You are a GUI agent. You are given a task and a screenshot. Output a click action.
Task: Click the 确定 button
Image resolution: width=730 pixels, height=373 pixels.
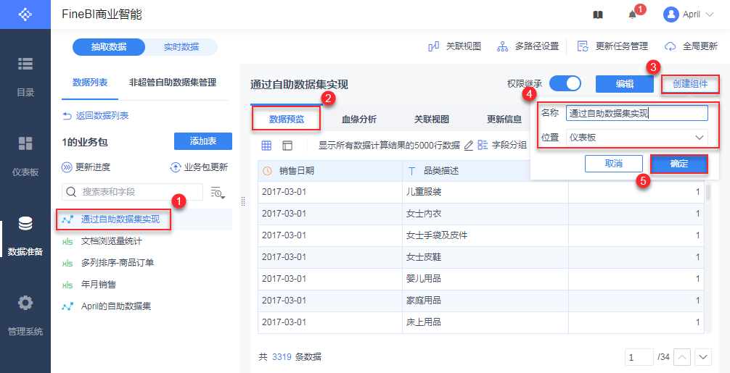[x=678, y=164]
